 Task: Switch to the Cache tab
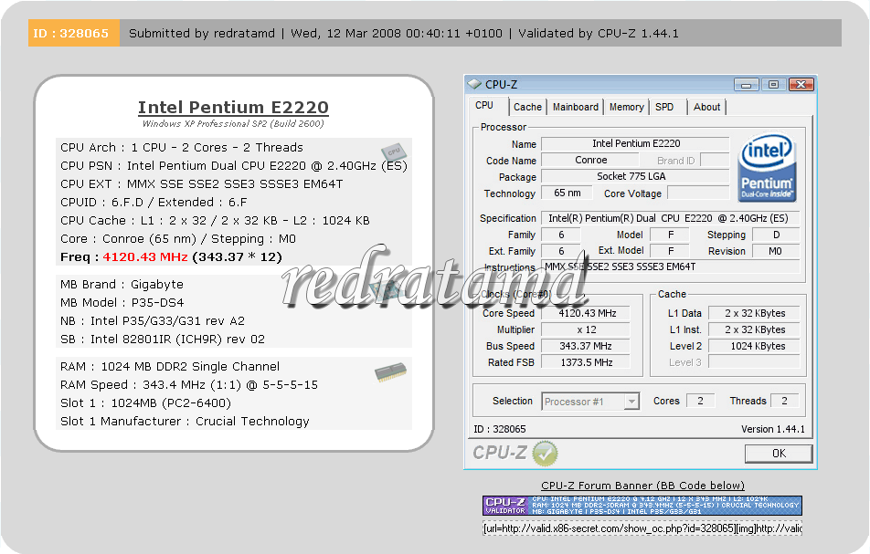tap(527, 107)
